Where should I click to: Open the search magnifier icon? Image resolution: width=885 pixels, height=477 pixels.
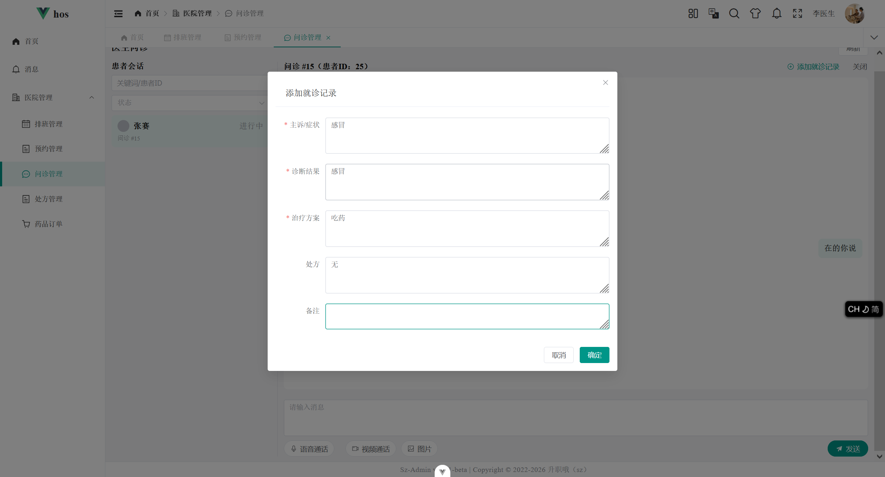click(x=734, y=14)
